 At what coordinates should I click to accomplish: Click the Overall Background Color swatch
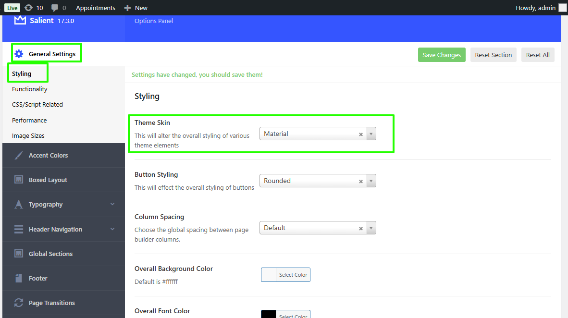(x=269, y=275)
